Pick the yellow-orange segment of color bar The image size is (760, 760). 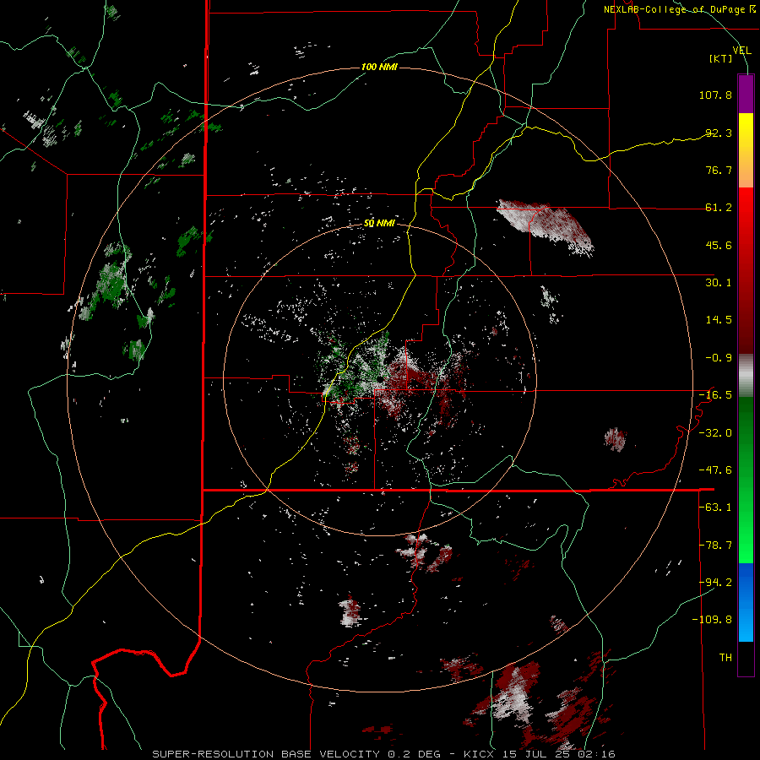pyautogui.click(x=746, y=150)
